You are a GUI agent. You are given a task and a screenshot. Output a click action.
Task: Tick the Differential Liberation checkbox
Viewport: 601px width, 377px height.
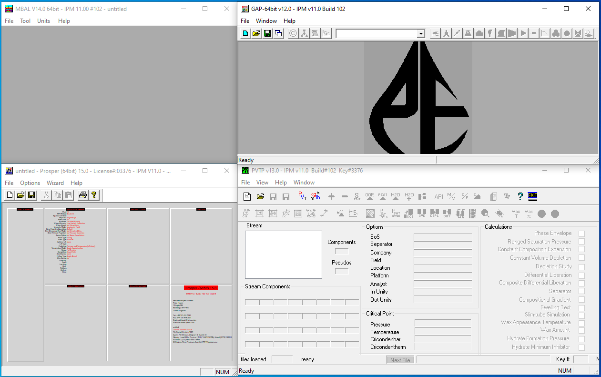click(581, 275)
